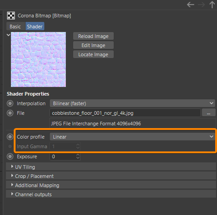Increase Exposure with the up stepper arrow
Screen dimensions: 217x215
click(x=78, y=155)
